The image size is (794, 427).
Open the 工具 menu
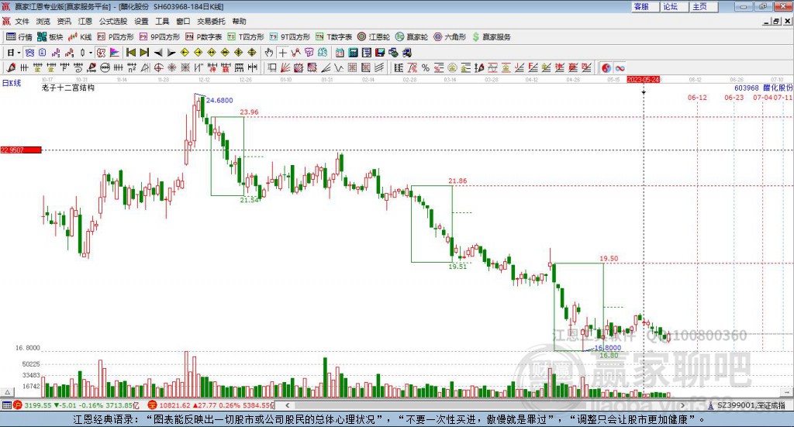[162, 21]
